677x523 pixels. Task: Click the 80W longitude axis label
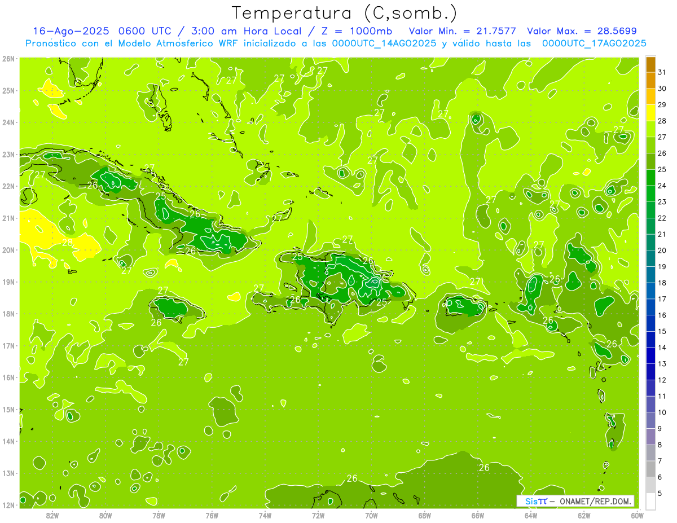(105, 515)
